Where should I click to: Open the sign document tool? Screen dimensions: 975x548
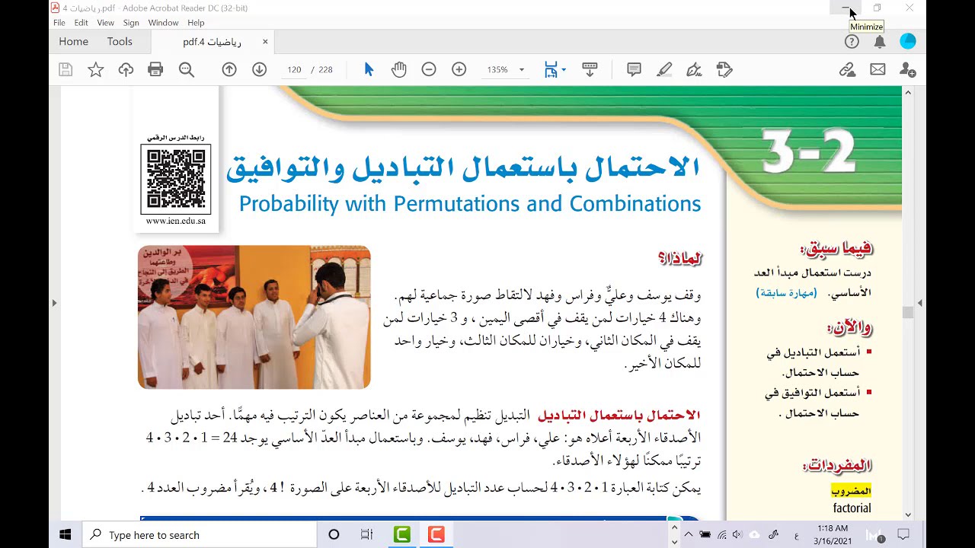click(x=694, y=69)
